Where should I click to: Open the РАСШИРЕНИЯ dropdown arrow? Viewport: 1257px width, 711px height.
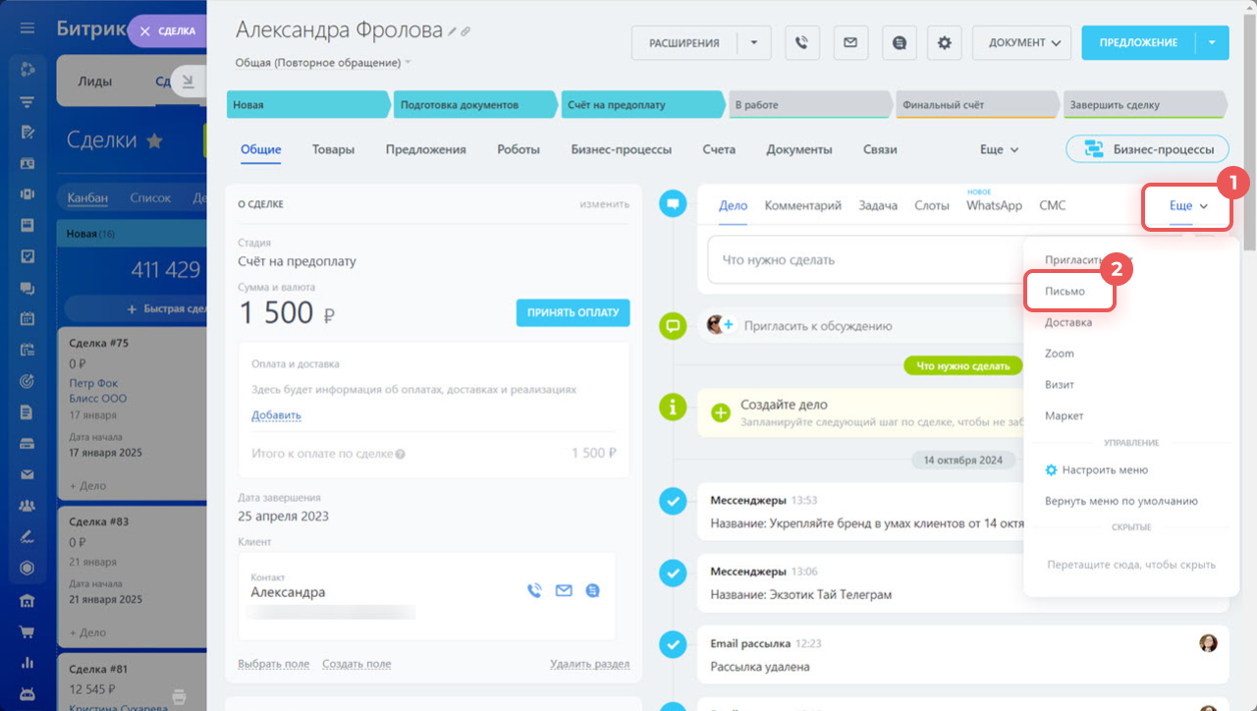coord(754,43)
